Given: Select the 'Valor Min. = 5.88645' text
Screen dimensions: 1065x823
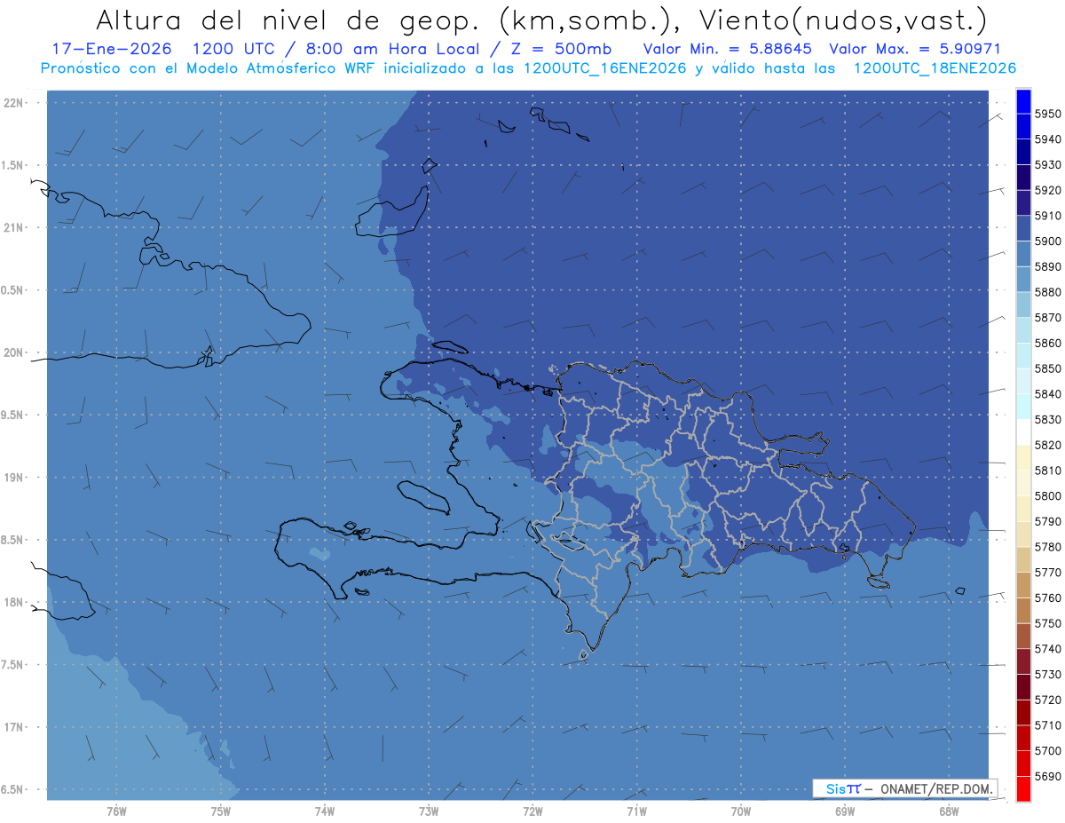Looking at the screenshot, I should click(x=728, y=49).
